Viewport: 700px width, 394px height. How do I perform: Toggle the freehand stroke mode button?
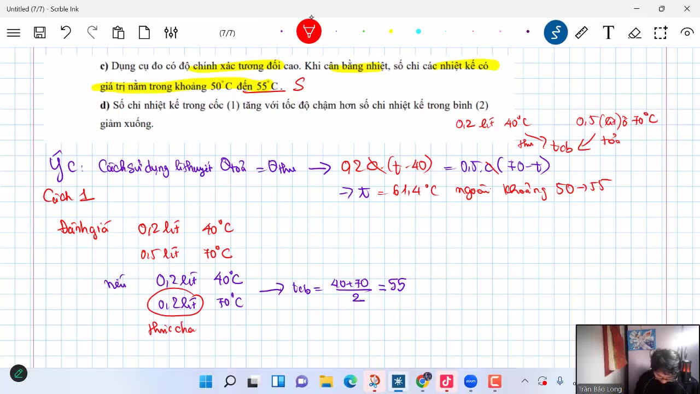(x=556, y=33)
